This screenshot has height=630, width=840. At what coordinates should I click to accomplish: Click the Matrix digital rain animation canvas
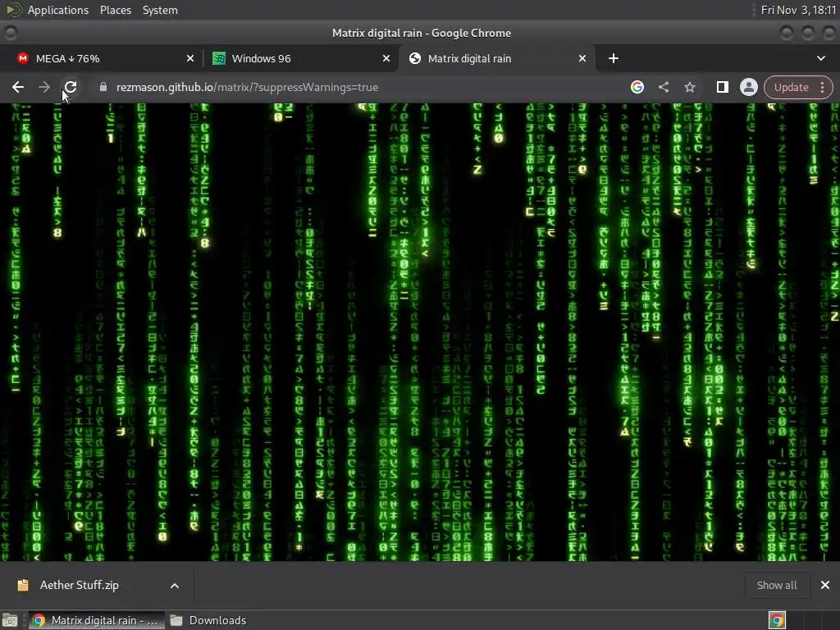pyautogui.click(x=420, y=332)
